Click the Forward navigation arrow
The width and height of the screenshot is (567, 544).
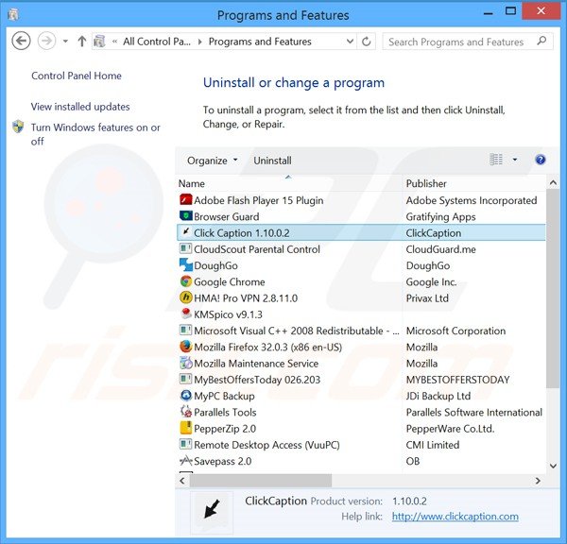click(x=46, y=41)
